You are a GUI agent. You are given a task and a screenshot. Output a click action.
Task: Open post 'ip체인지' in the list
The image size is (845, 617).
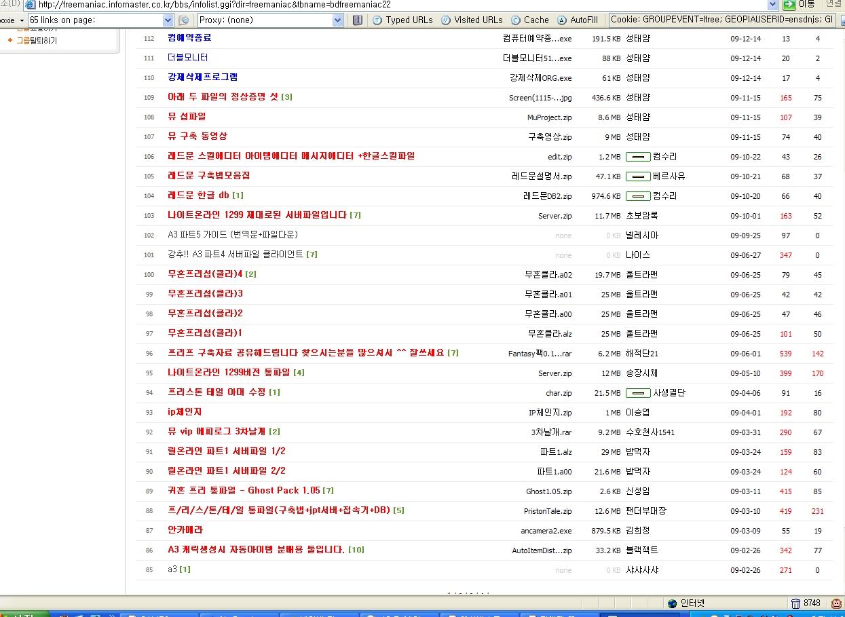(x=185, y=412)
